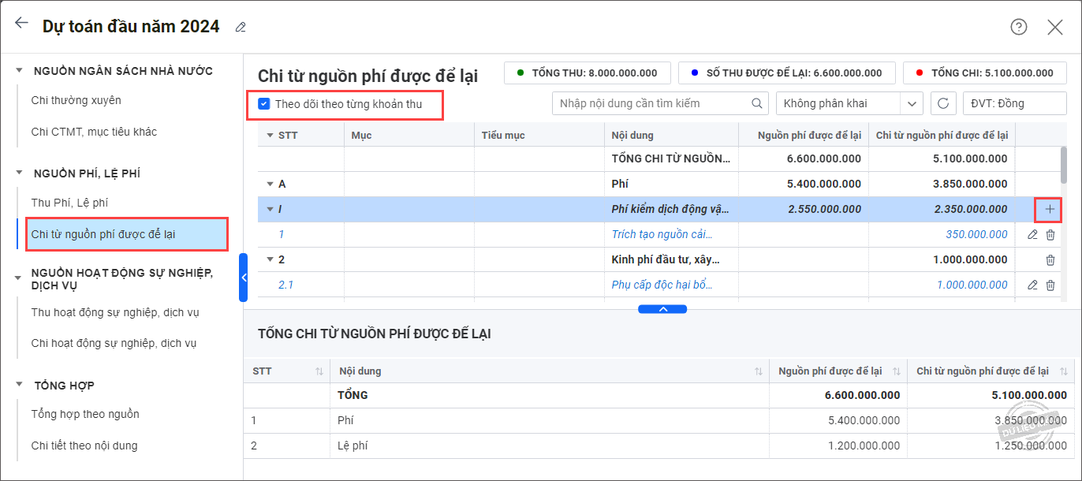Screen dimensions: 1082x481
Task: Collapse the 'NGUỒN NGÂN SÁCH NHÀ NƯỚC' section
Action: coord(20,71)
